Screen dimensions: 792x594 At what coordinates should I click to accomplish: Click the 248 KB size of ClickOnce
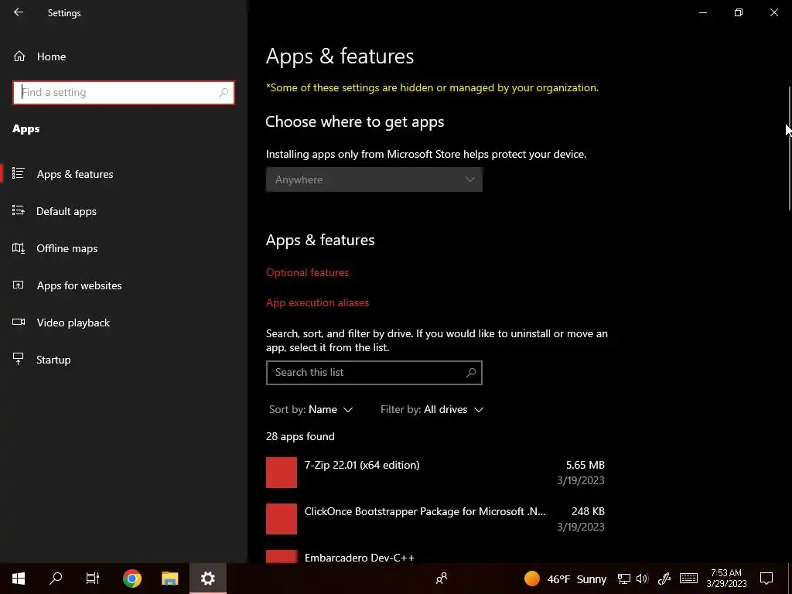click(x=588, y=512)
